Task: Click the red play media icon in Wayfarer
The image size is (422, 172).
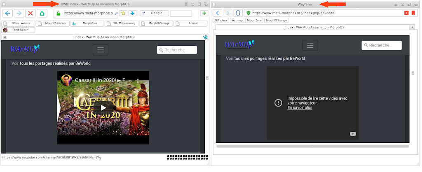Action: coord(406,13)
